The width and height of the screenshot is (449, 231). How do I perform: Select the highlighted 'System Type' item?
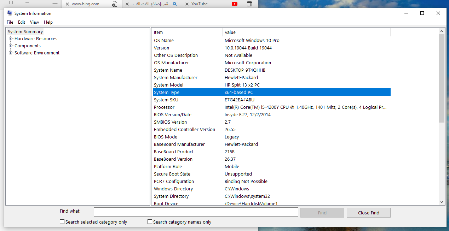pos(167,93)
